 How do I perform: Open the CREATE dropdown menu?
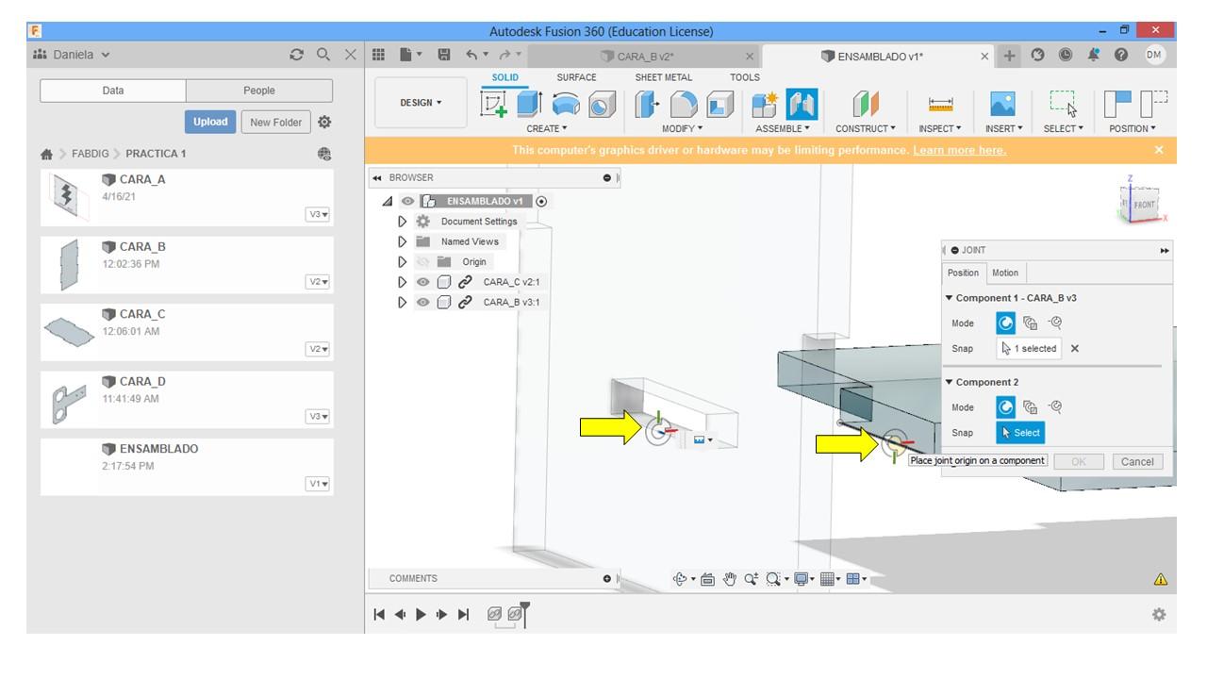coord(547,128)
